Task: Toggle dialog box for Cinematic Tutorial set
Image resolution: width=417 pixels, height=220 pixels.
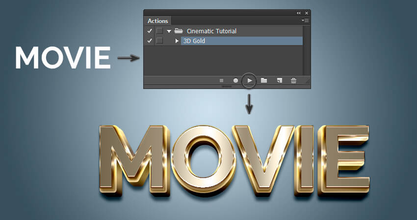Action: pos(159,31)
